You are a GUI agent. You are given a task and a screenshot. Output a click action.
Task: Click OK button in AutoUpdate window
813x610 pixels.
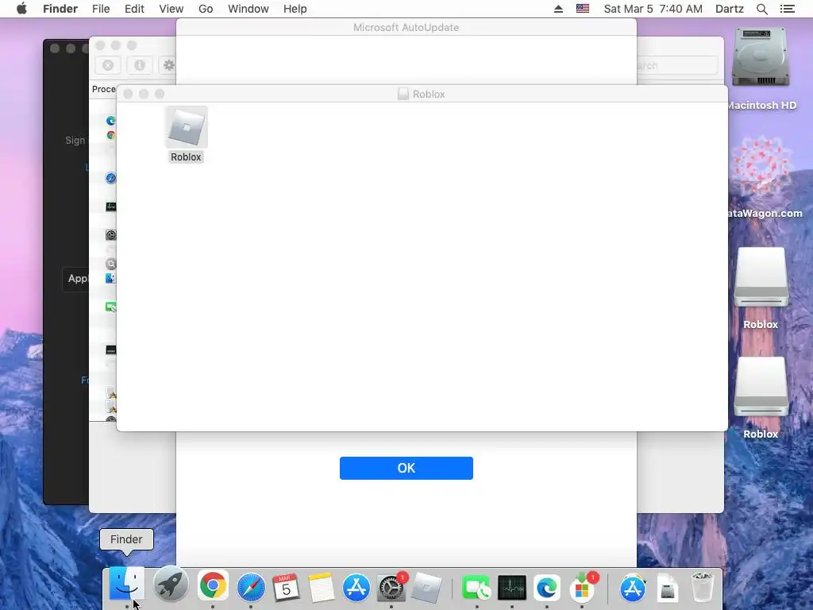coord(406,468)
